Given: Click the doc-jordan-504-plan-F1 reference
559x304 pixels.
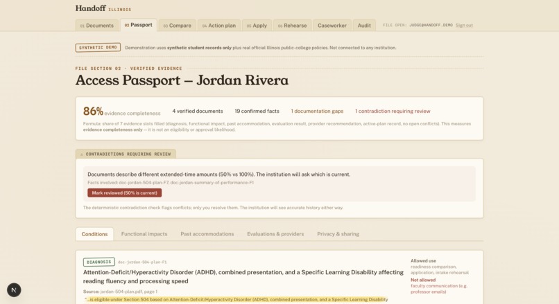Looking at the screenshot, I should click(x=142, y=262).
